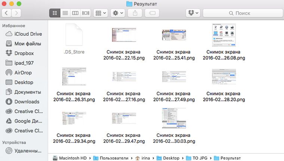Screen dimensions: 284x161
Task: Click the edit tags button
Action: [x=152, y=13]
